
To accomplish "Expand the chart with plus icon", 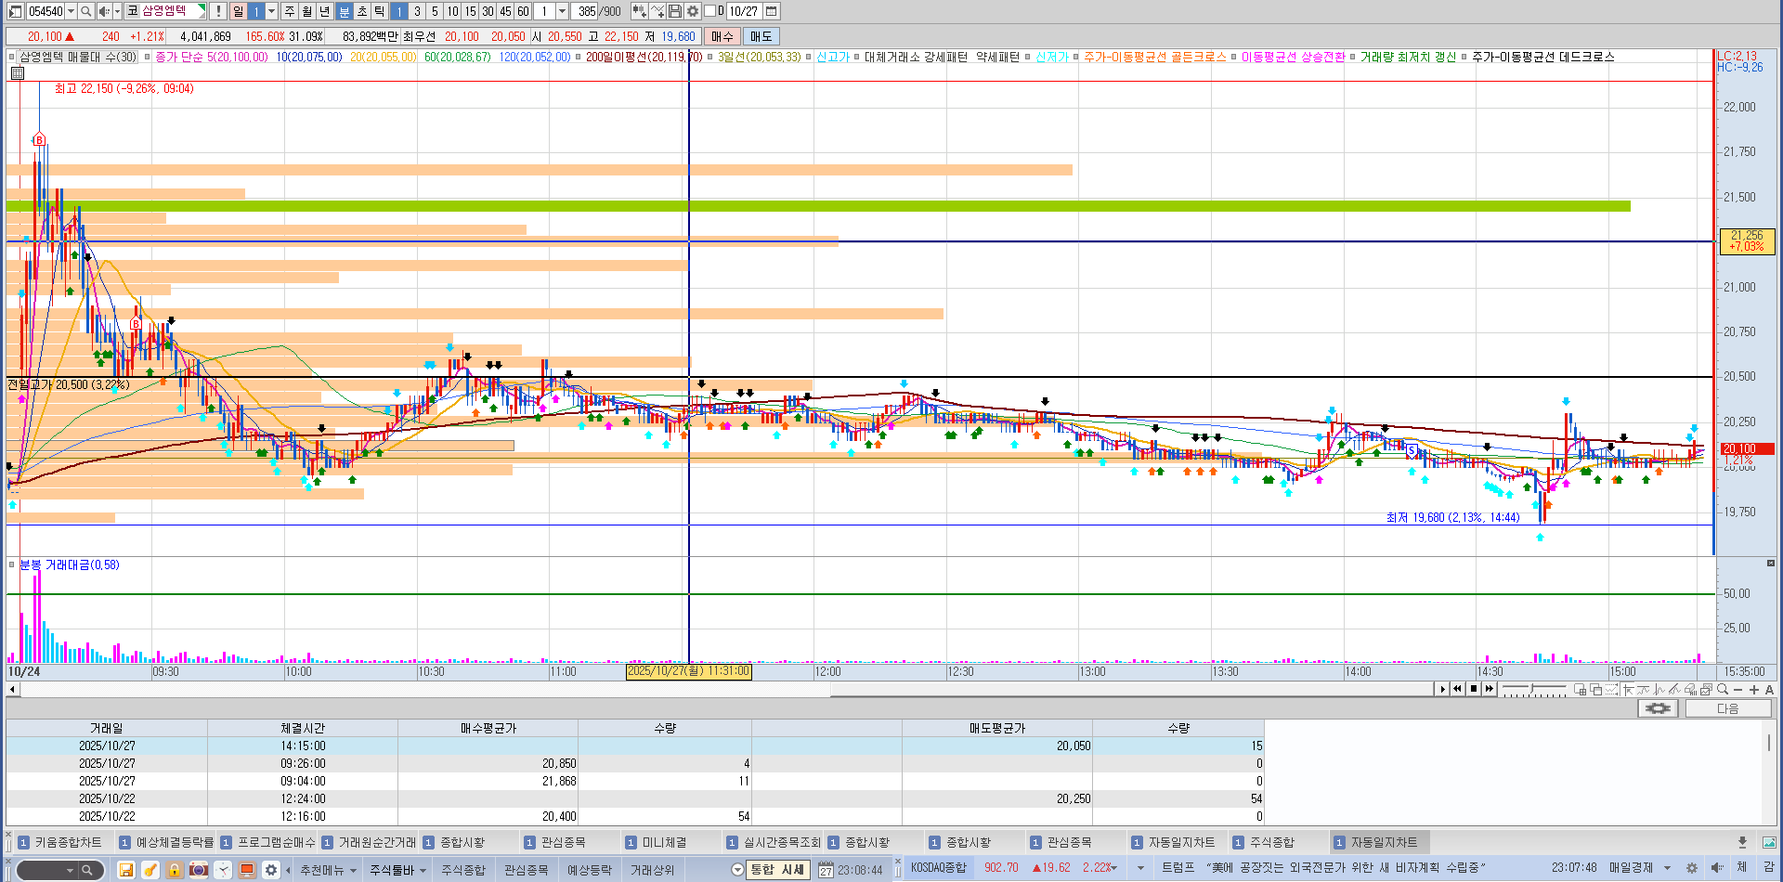I will coord(1754,689).
